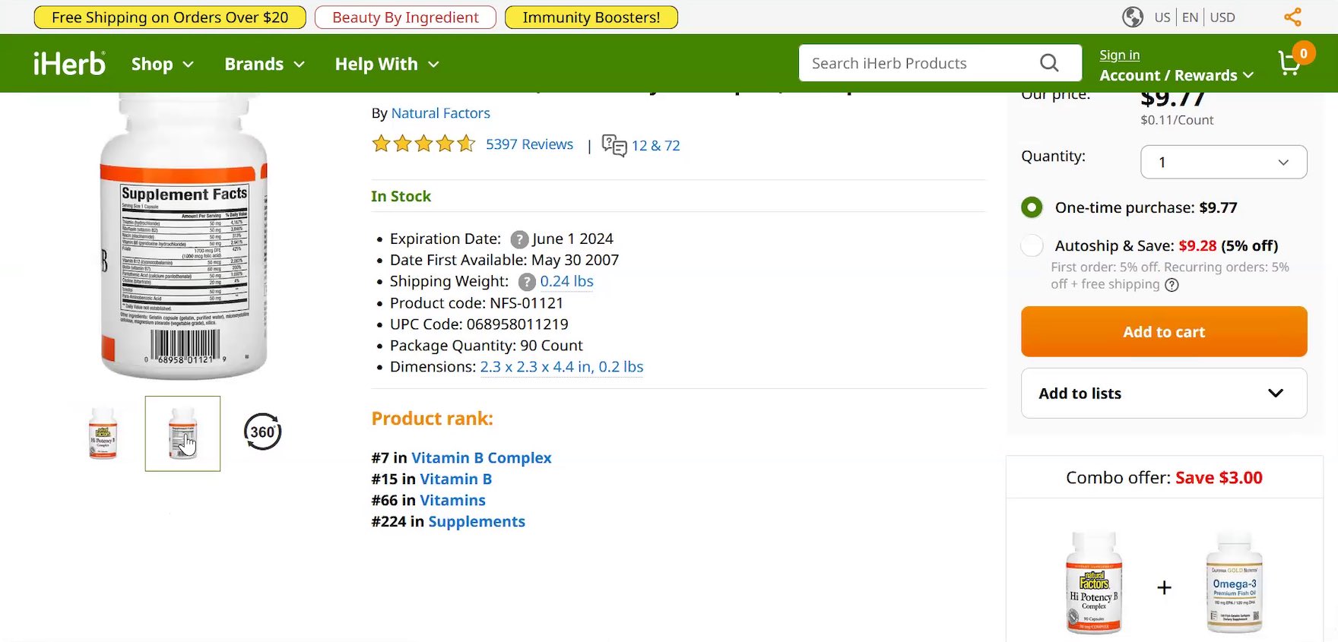Click the expiration date help icon
This screenshot has width=1338, height=642.
pos(519,239)
